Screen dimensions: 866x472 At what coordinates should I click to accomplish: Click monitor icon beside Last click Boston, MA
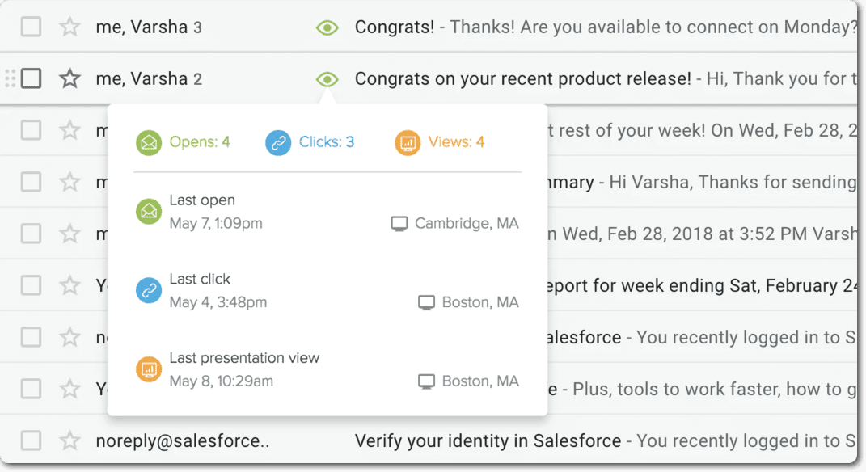click(x=427, y=303)
